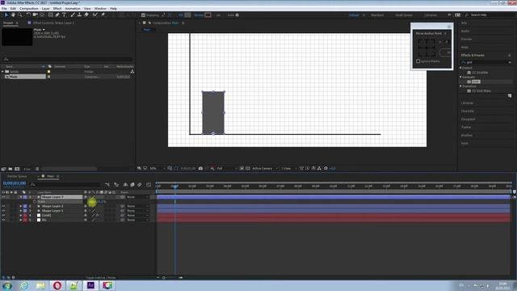The image size is (517, 291).
Task: Open the File menu
Action: click(4, 9)
